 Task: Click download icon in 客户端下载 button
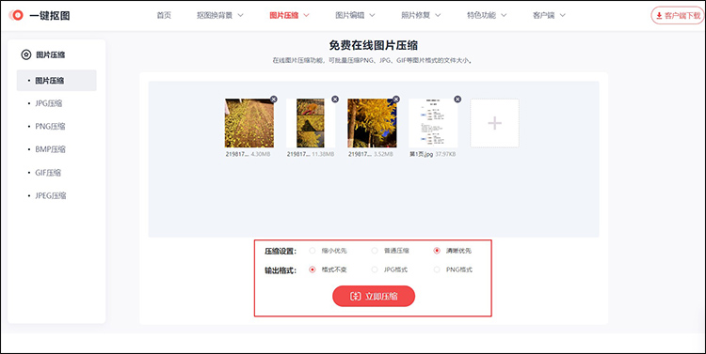659,16
